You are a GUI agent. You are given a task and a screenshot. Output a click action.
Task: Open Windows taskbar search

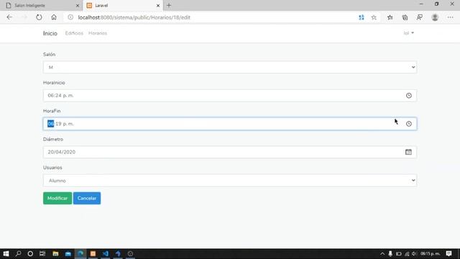click(18, 253)
